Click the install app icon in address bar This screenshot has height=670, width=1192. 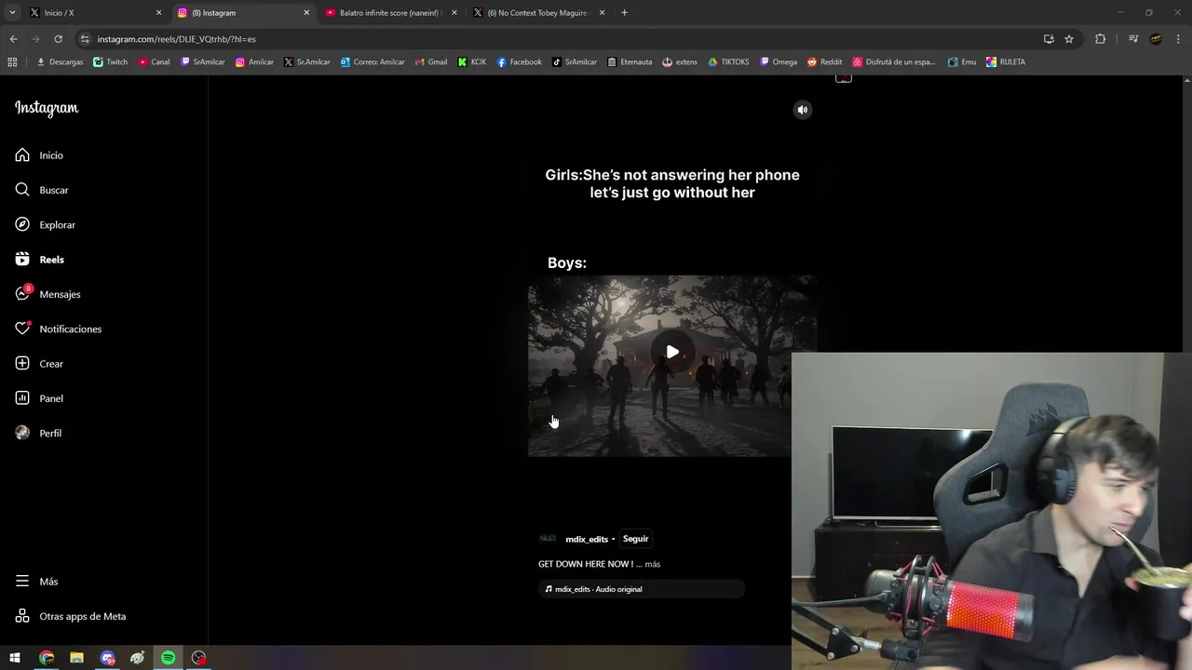(x=1049, y=39)
